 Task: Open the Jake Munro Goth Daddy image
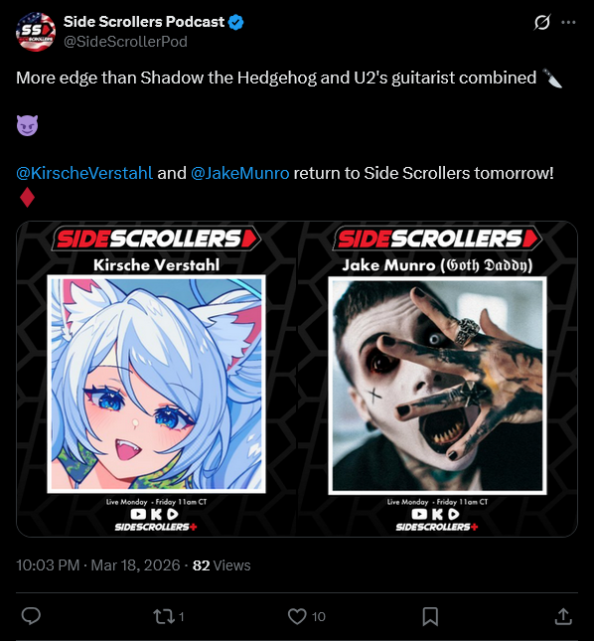(437, 379)
